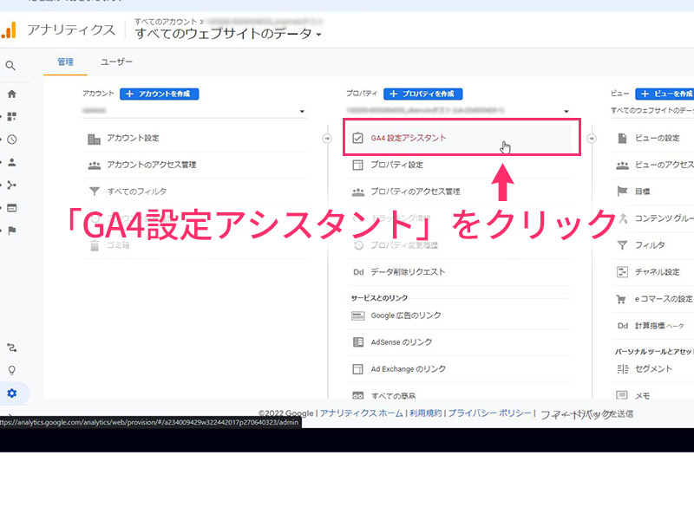The image size is (694, 520).
Task: Click the search icon in left sidebar
Action: point(11,66)
